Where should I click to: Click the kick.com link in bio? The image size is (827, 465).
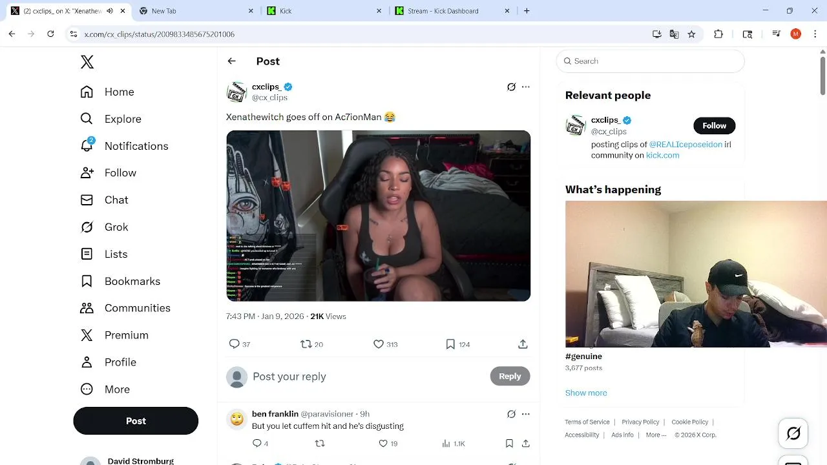coord(662,155)
